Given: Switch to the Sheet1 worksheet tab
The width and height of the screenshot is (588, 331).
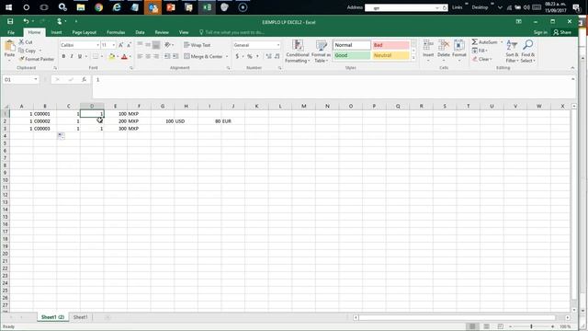Looking at the screenshot, I should [80, 317].
